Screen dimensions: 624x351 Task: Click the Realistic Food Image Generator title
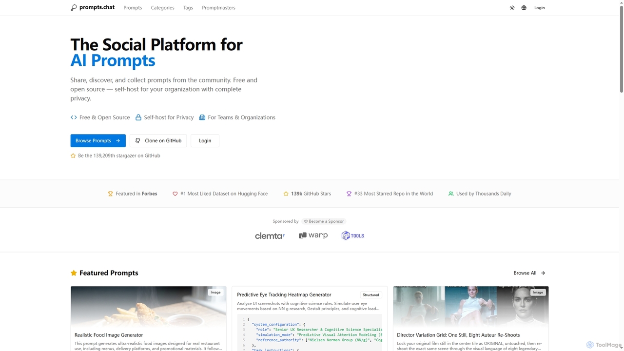tap(109, 335)
